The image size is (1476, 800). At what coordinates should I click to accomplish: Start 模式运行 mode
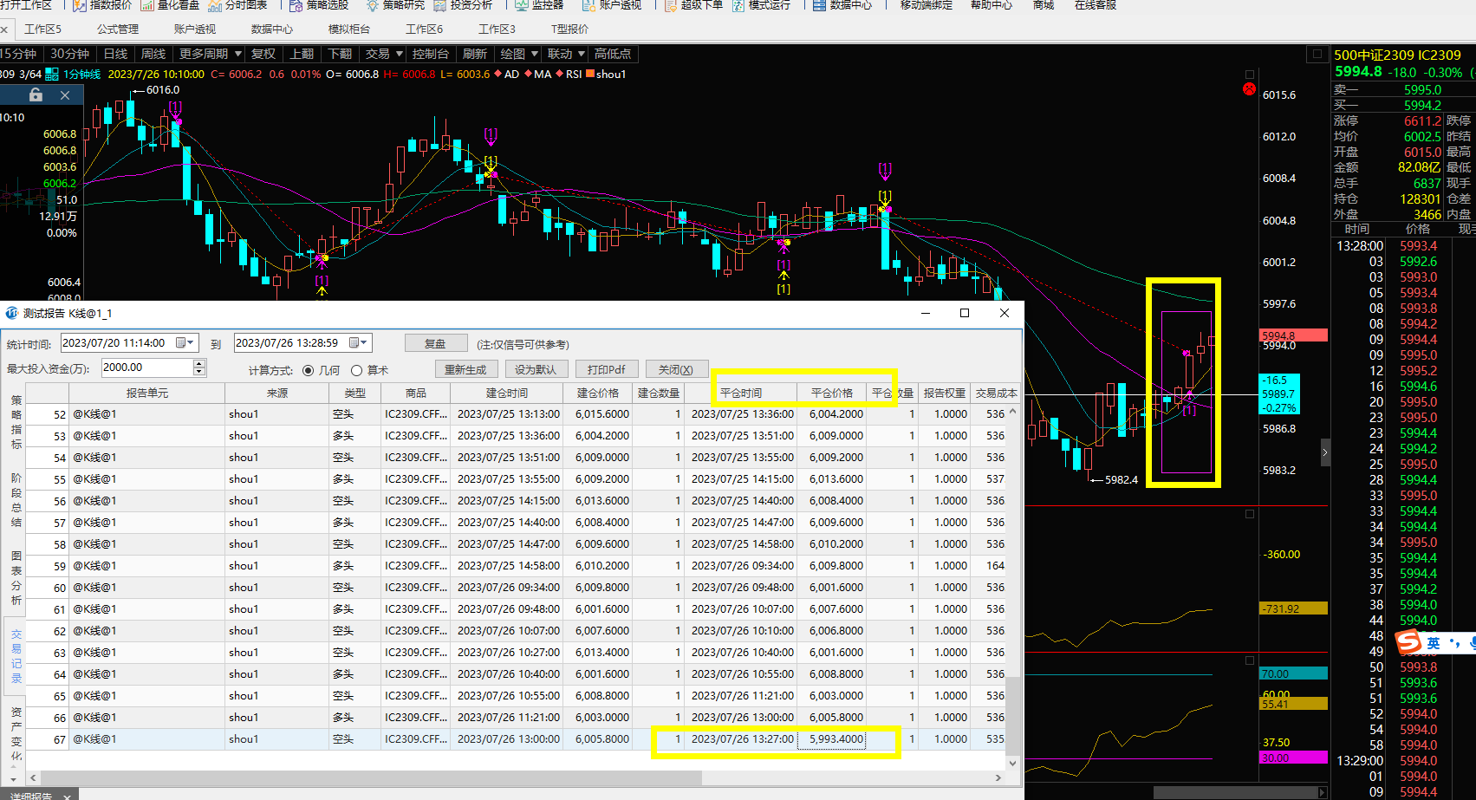pyautogui.click(x=761, y=5)
